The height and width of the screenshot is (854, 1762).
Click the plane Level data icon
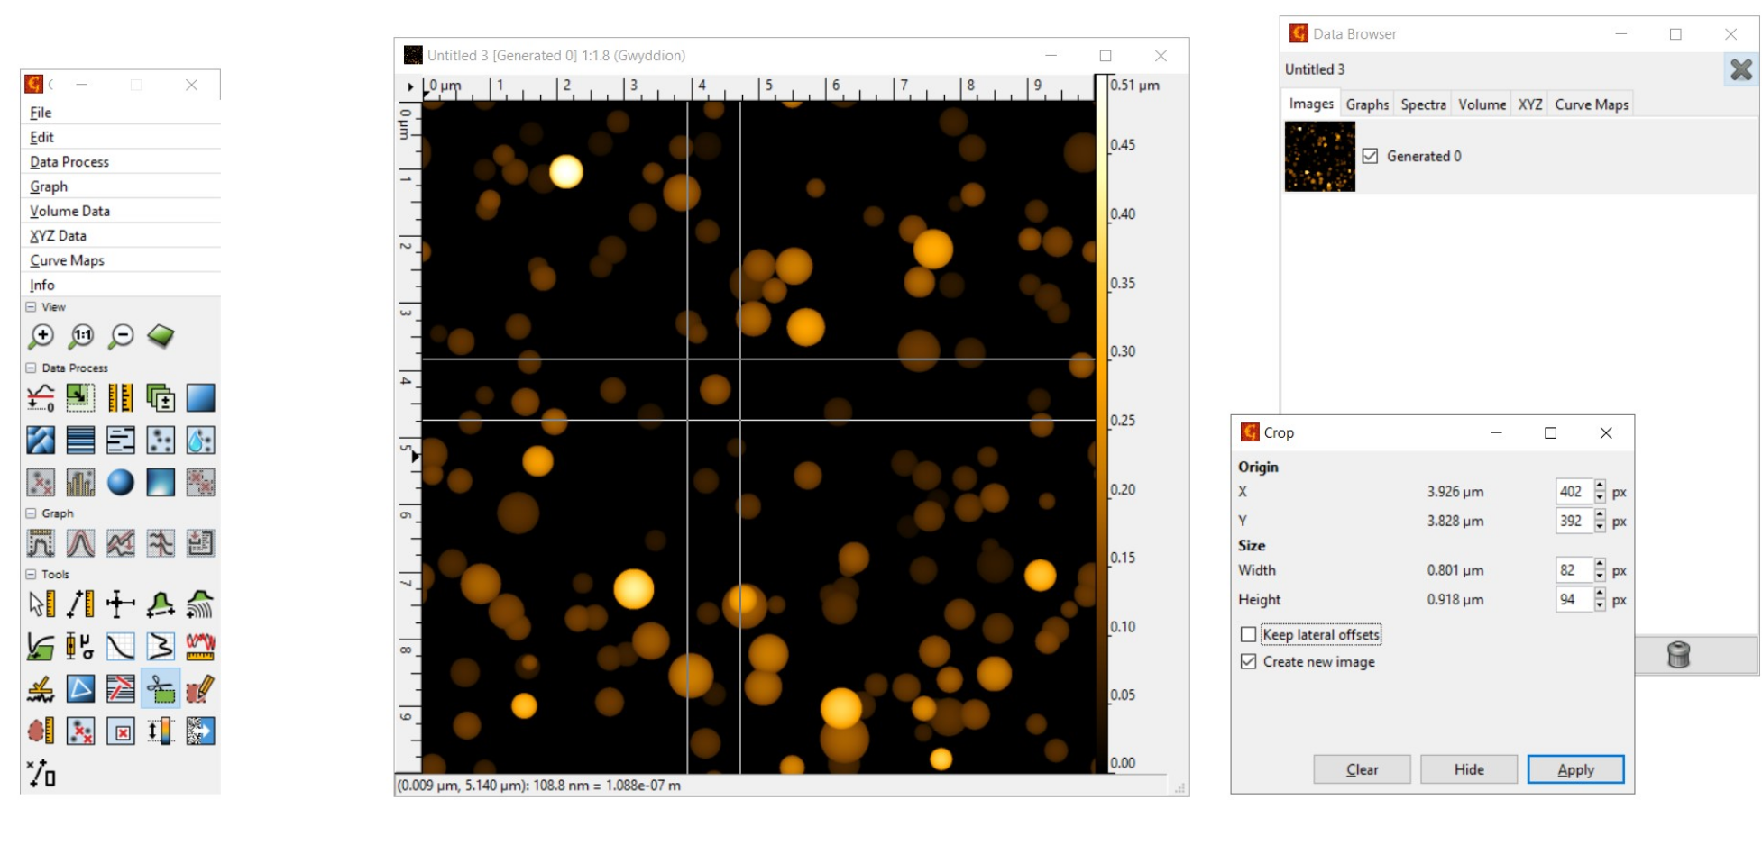(200, 397)
